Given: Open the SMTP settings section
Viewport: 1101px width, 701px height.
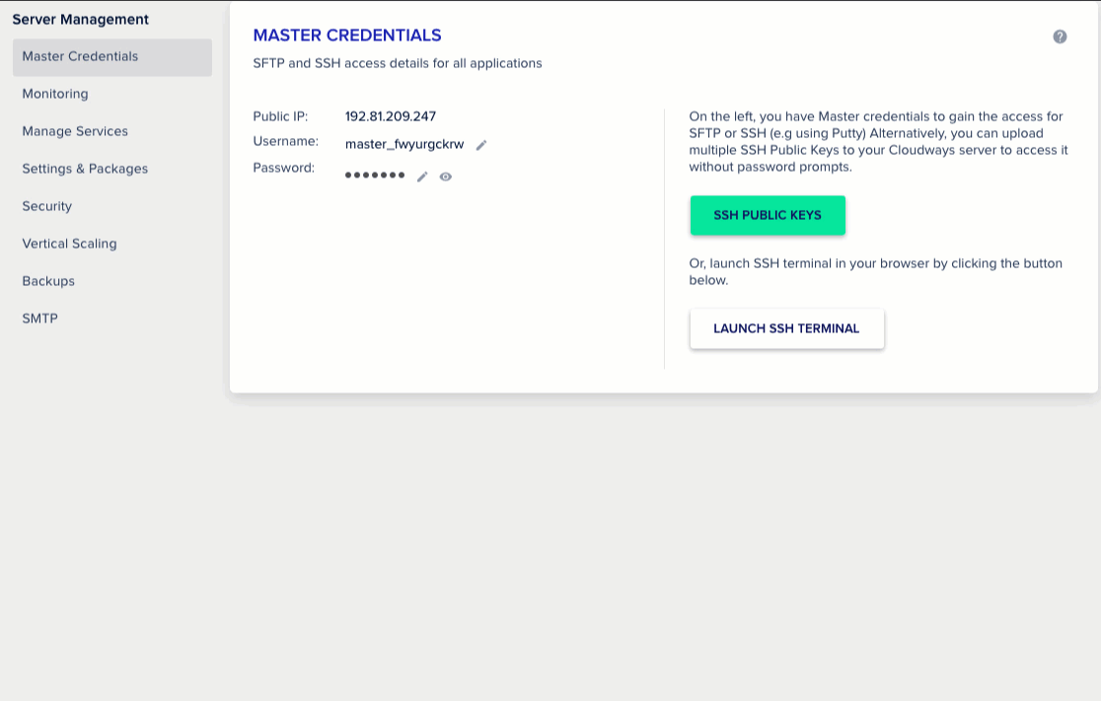Looking at the screenshot, I should tap(39, 318).
